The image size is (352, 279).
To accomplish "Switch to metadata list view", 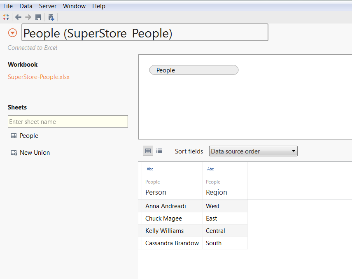I will click(159, 151).
